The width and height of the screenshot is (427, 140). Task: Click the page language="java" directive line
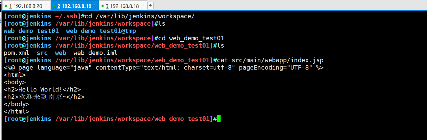point(163,68)
